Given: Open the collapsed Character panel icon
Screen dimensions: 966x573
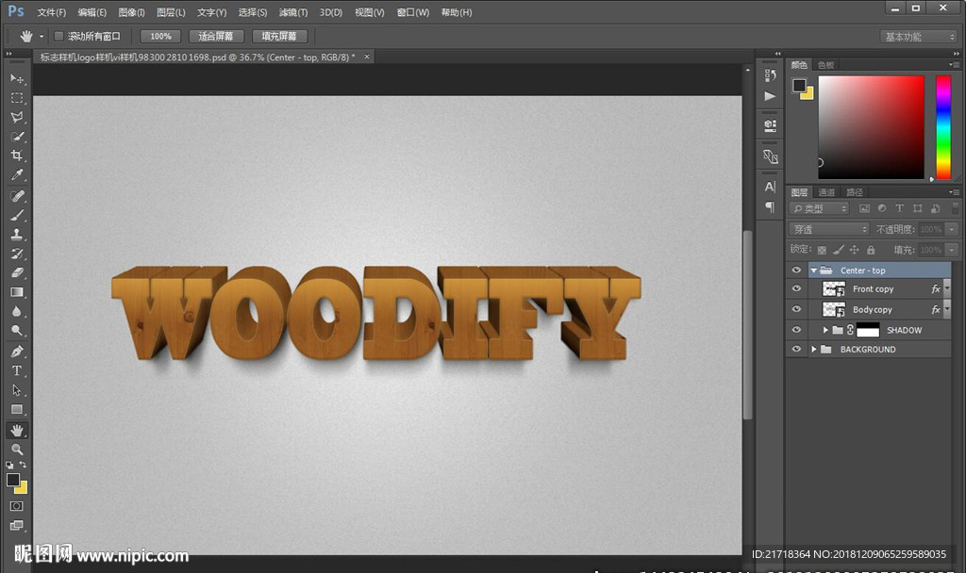Looking at the screenshot, I should click(x=770, y=187).
